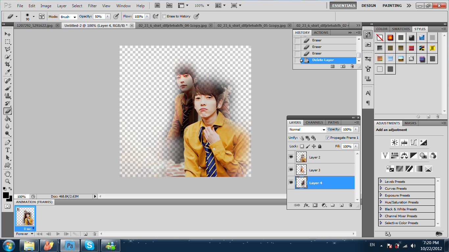Viewport: 449px width, 252px height.
Task: Choose the Crop tool
Action: [8, 64]
